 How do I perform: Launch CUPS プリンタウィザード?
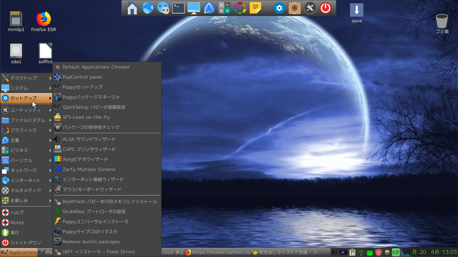pyautogui.click(x=107, y=149)
